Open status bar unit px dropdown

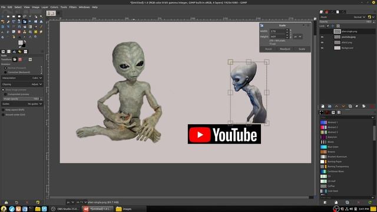70,203
